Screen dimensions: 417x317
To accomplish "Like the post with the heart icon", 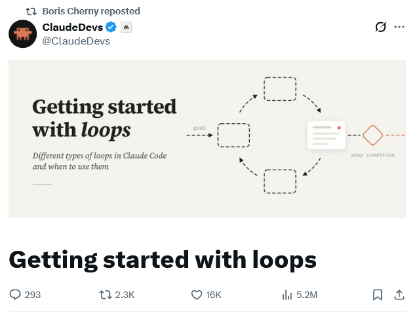I will 197,295.
